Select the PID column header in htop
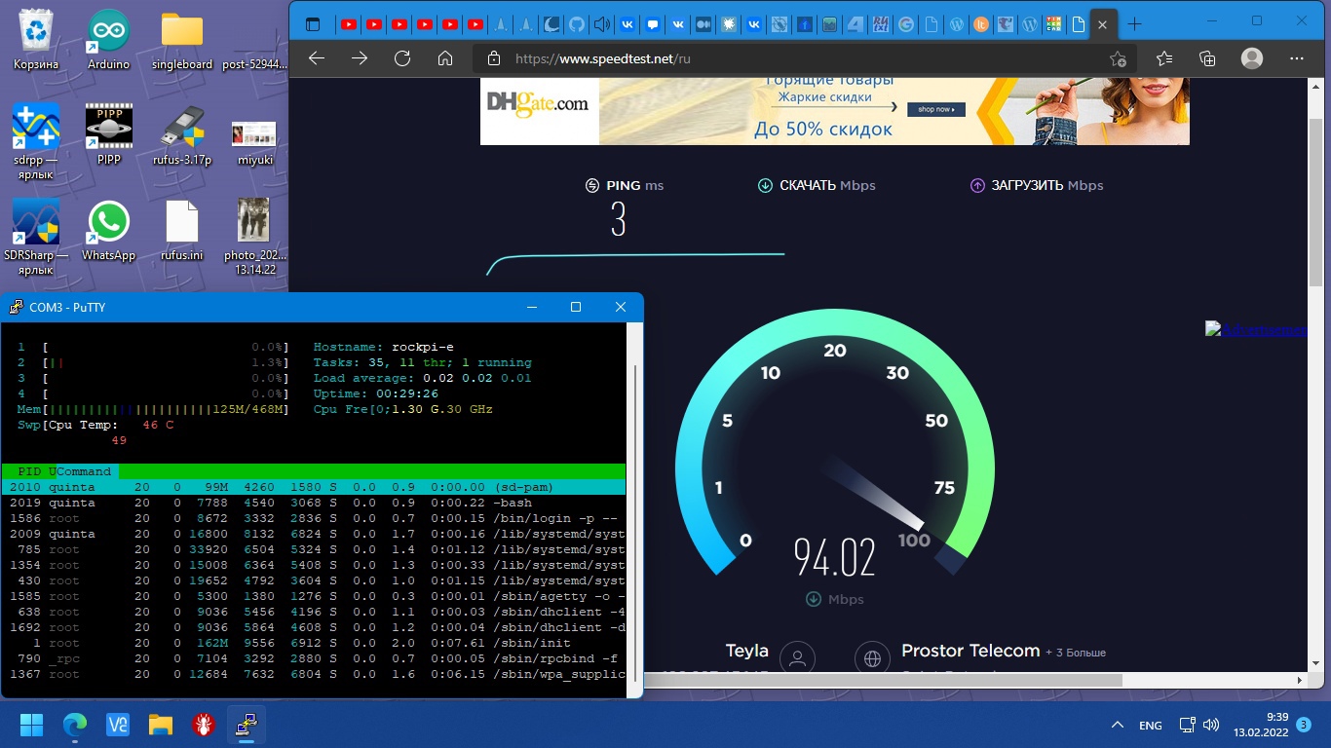 (x=29, y=471)
